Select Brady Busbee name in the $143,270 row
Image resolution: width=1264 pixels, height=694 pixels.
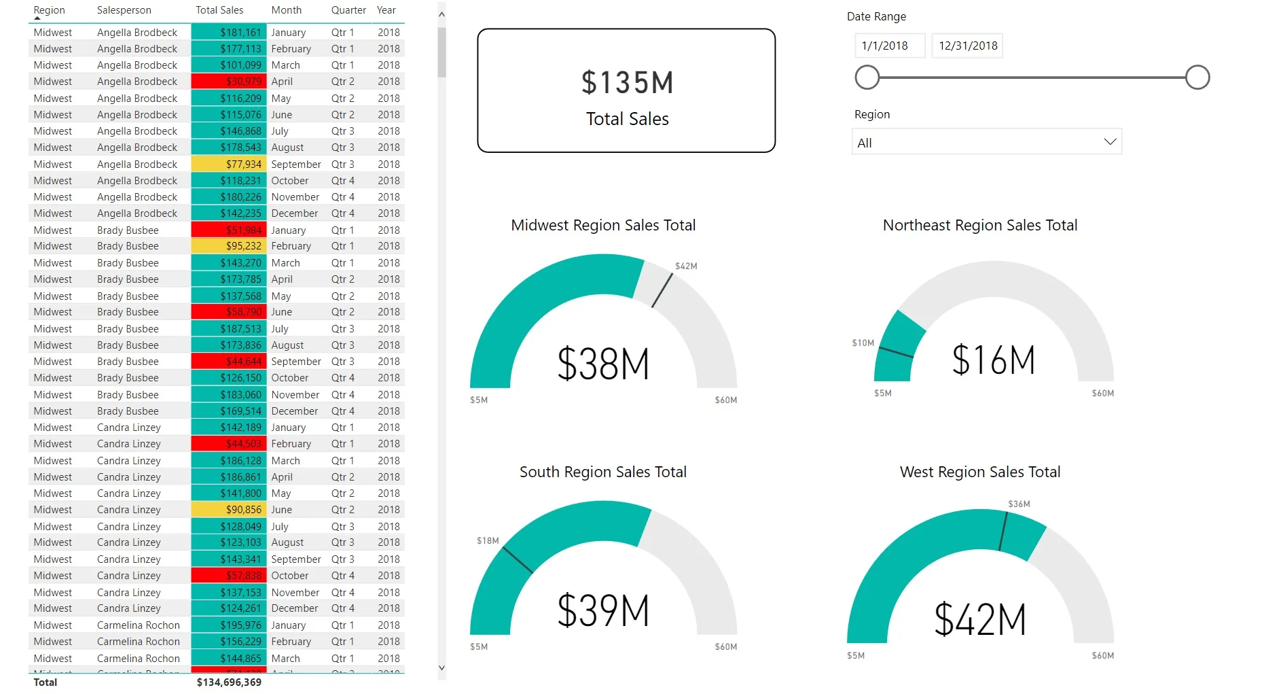[128, 262]
